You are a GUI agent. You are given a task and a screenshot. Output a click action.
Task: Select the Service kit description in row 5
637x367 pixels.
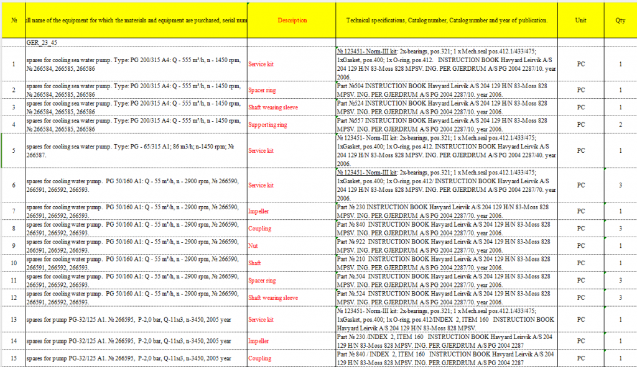click(261, 150)
